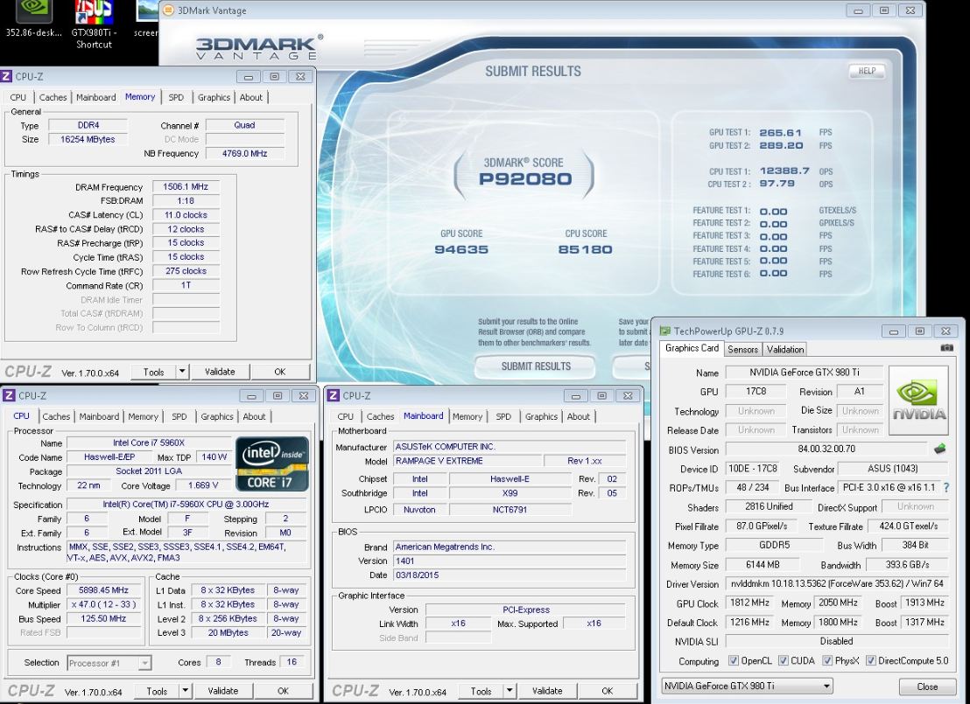970x704 pixels.
Task: Click the NB Frequency value 4769.0 MHz
Action: coord(244,153)
